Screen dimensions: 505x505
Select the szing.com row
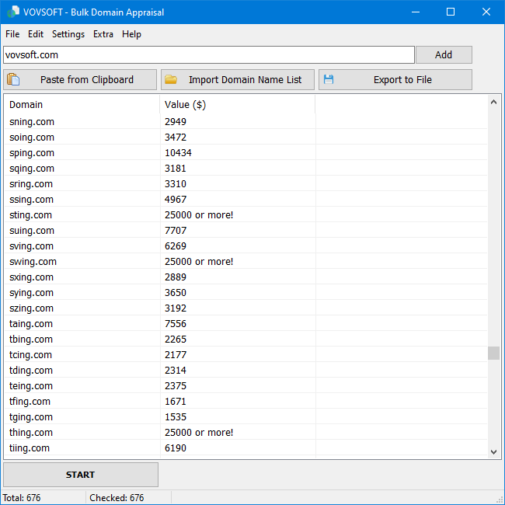tap(246, 308)
